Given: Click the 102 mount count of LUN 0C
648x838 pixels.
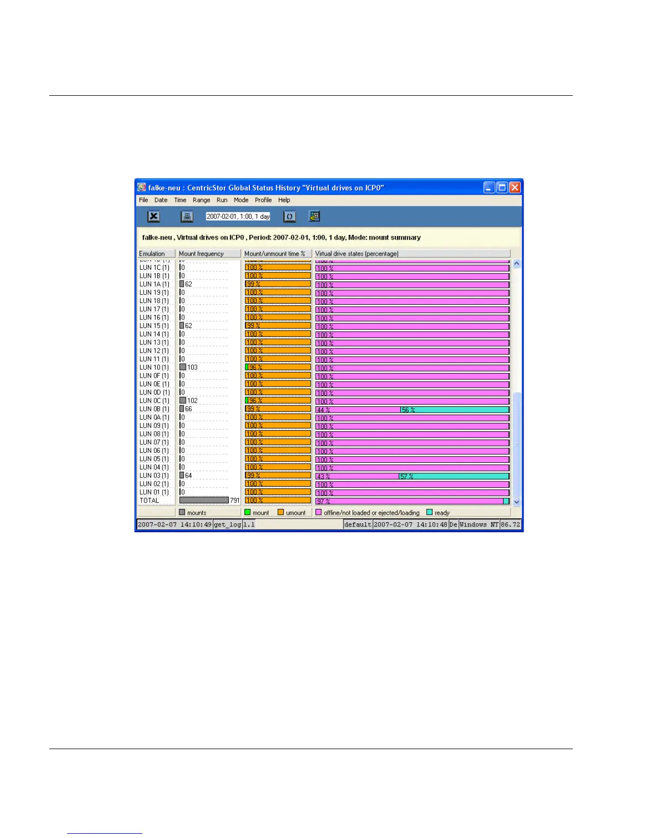Looking at the screenshot, I should (192, 400).
